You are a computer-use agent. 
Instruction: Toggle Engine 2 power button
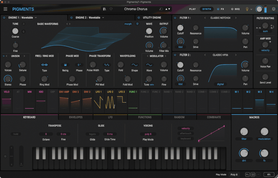click(x=71, y=18)
